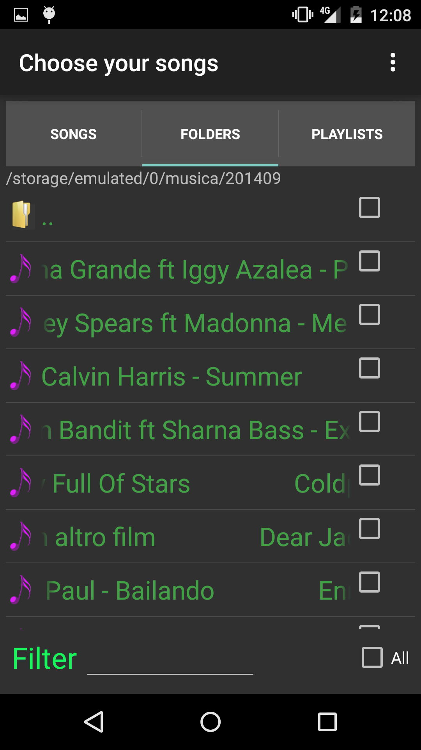
Task: Tap music note icon beside Paul - Bailando
Action: point(21,590)
